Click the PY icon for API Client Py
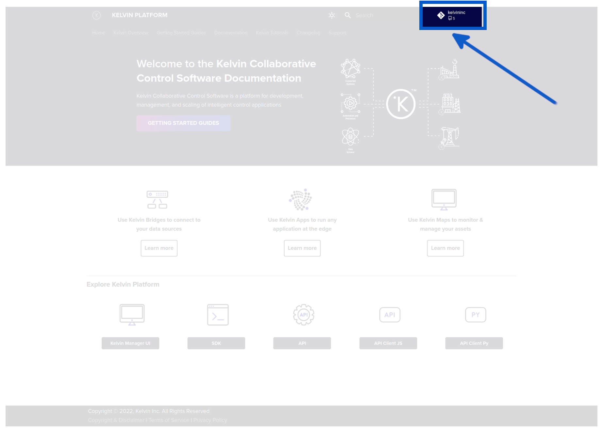 [476, 314]
